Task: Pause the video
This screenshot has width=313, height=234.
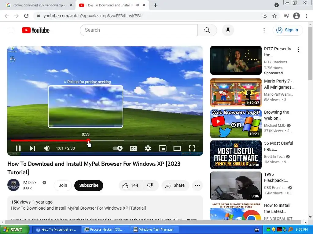Action: 18,148
